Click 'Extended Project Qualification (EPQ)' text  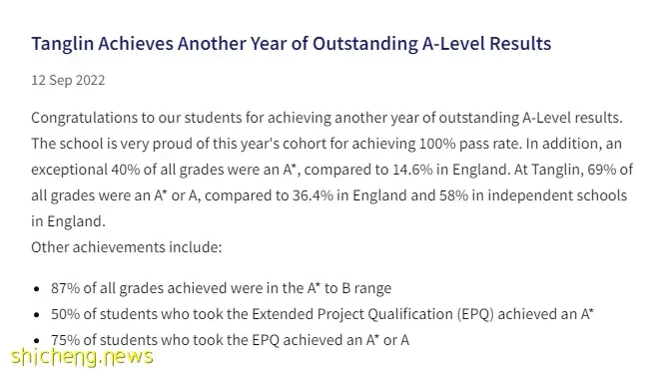(x=372, y=314)
